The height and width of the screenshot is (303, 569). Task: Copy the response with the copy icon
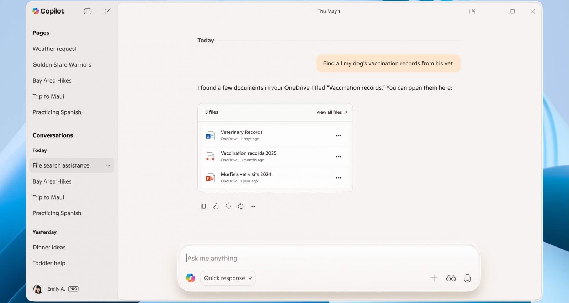203,207
